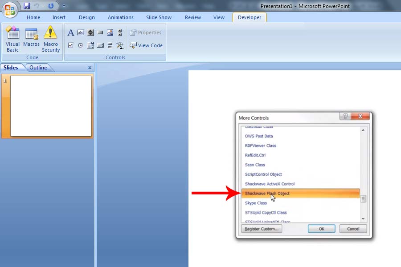Switch to the Slide Show ribbon tab

point(159,17)
